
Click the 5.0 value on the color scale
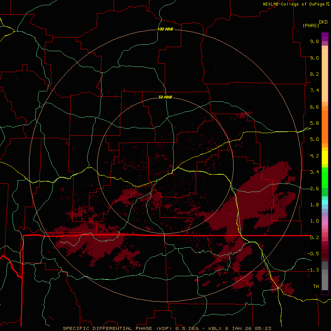[314, 139]
